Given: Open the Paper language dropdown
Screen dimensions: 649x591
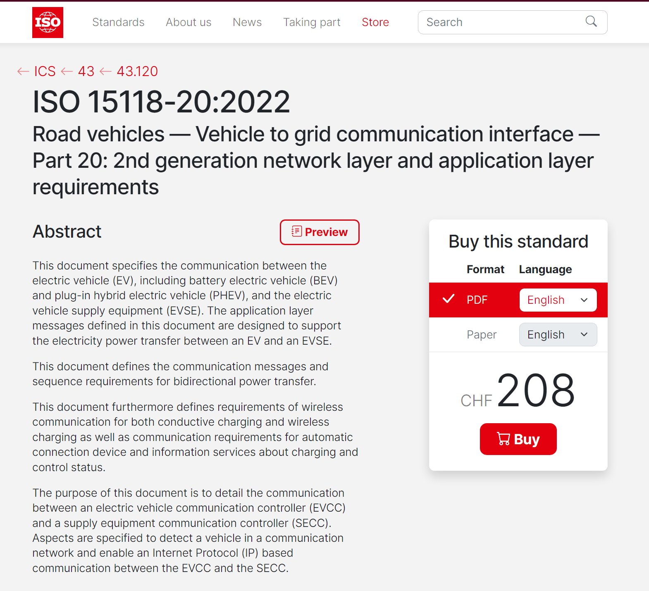Looking at the screenshot, I should [558, 335].
